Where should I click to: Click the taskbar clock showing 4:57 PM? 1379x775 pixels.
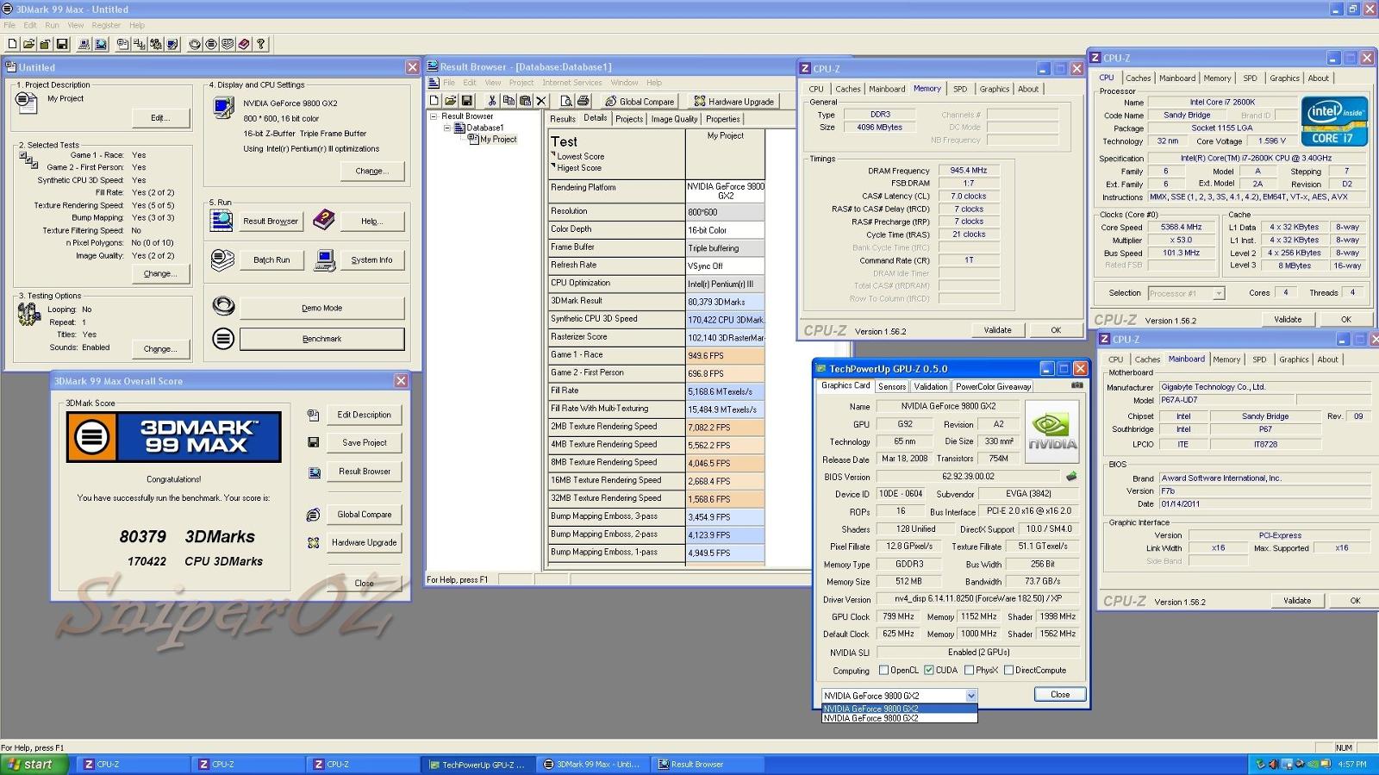1352,765
